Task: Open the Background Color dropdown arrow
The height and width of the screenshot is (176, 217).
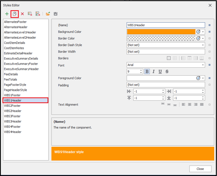Action: click(203, 32)
